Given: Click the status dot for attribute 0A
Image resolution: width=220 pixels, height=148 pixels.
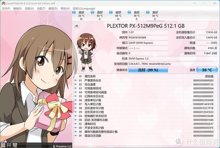Looking at the screenshot, I should coord(76,116).
